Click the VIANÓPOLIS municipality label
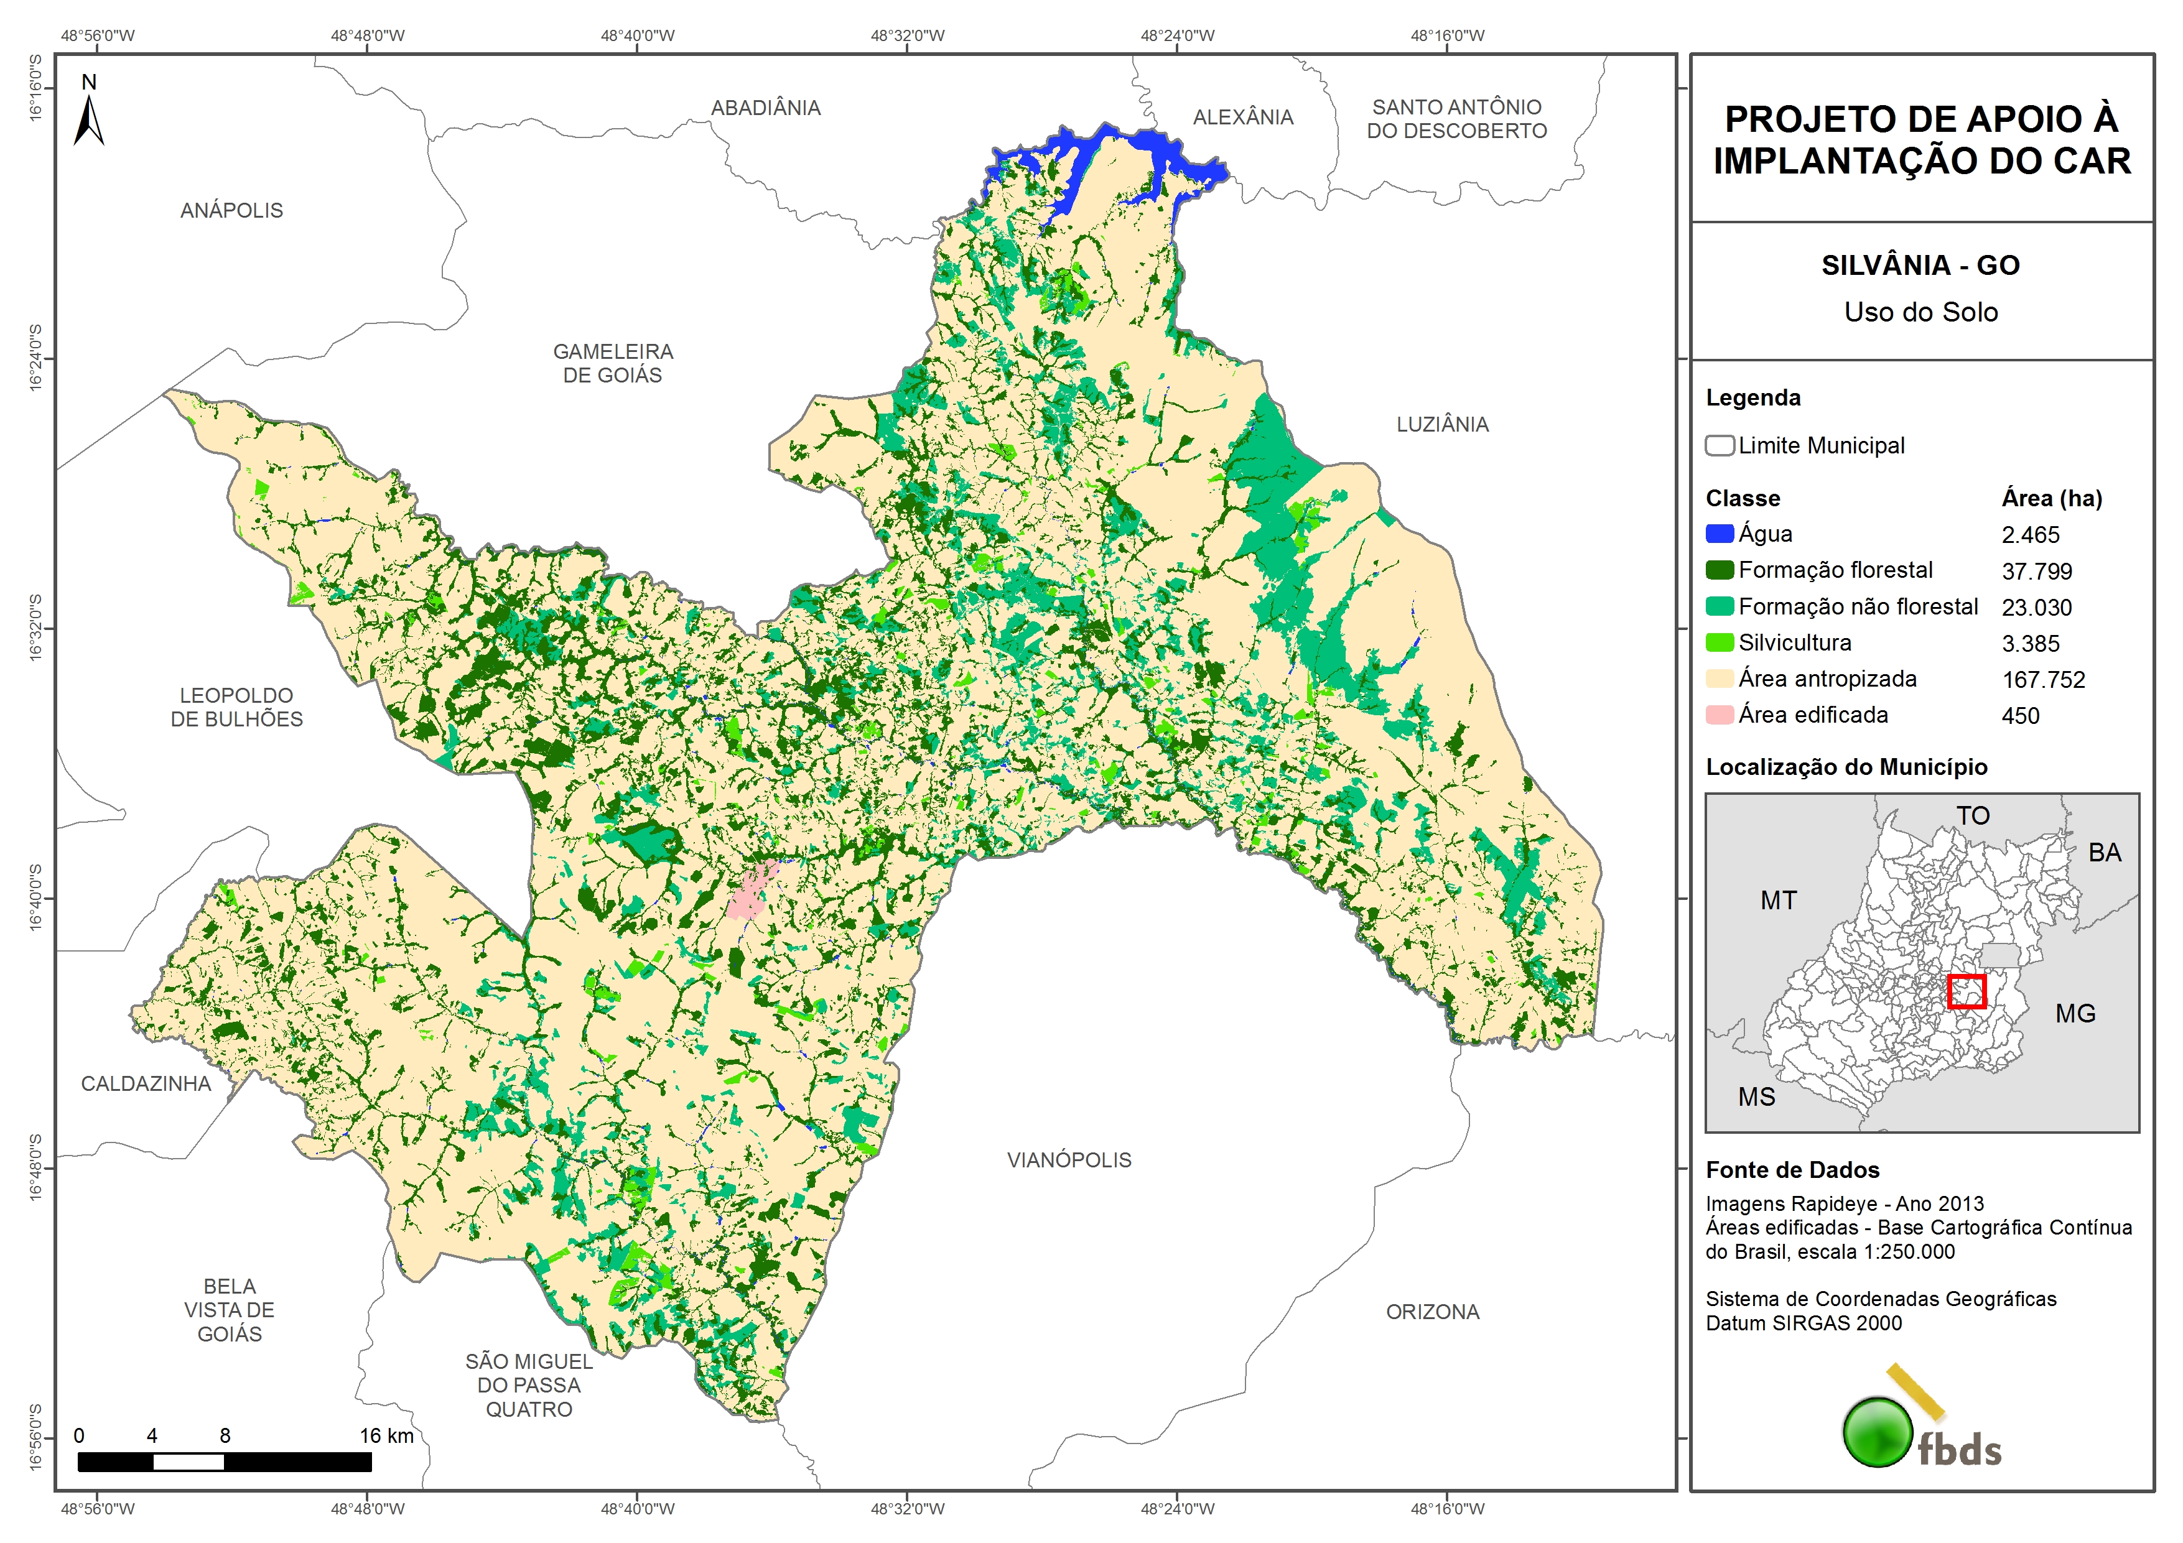This screenshot has width=2183, height=1543. pos(1069,1160)
